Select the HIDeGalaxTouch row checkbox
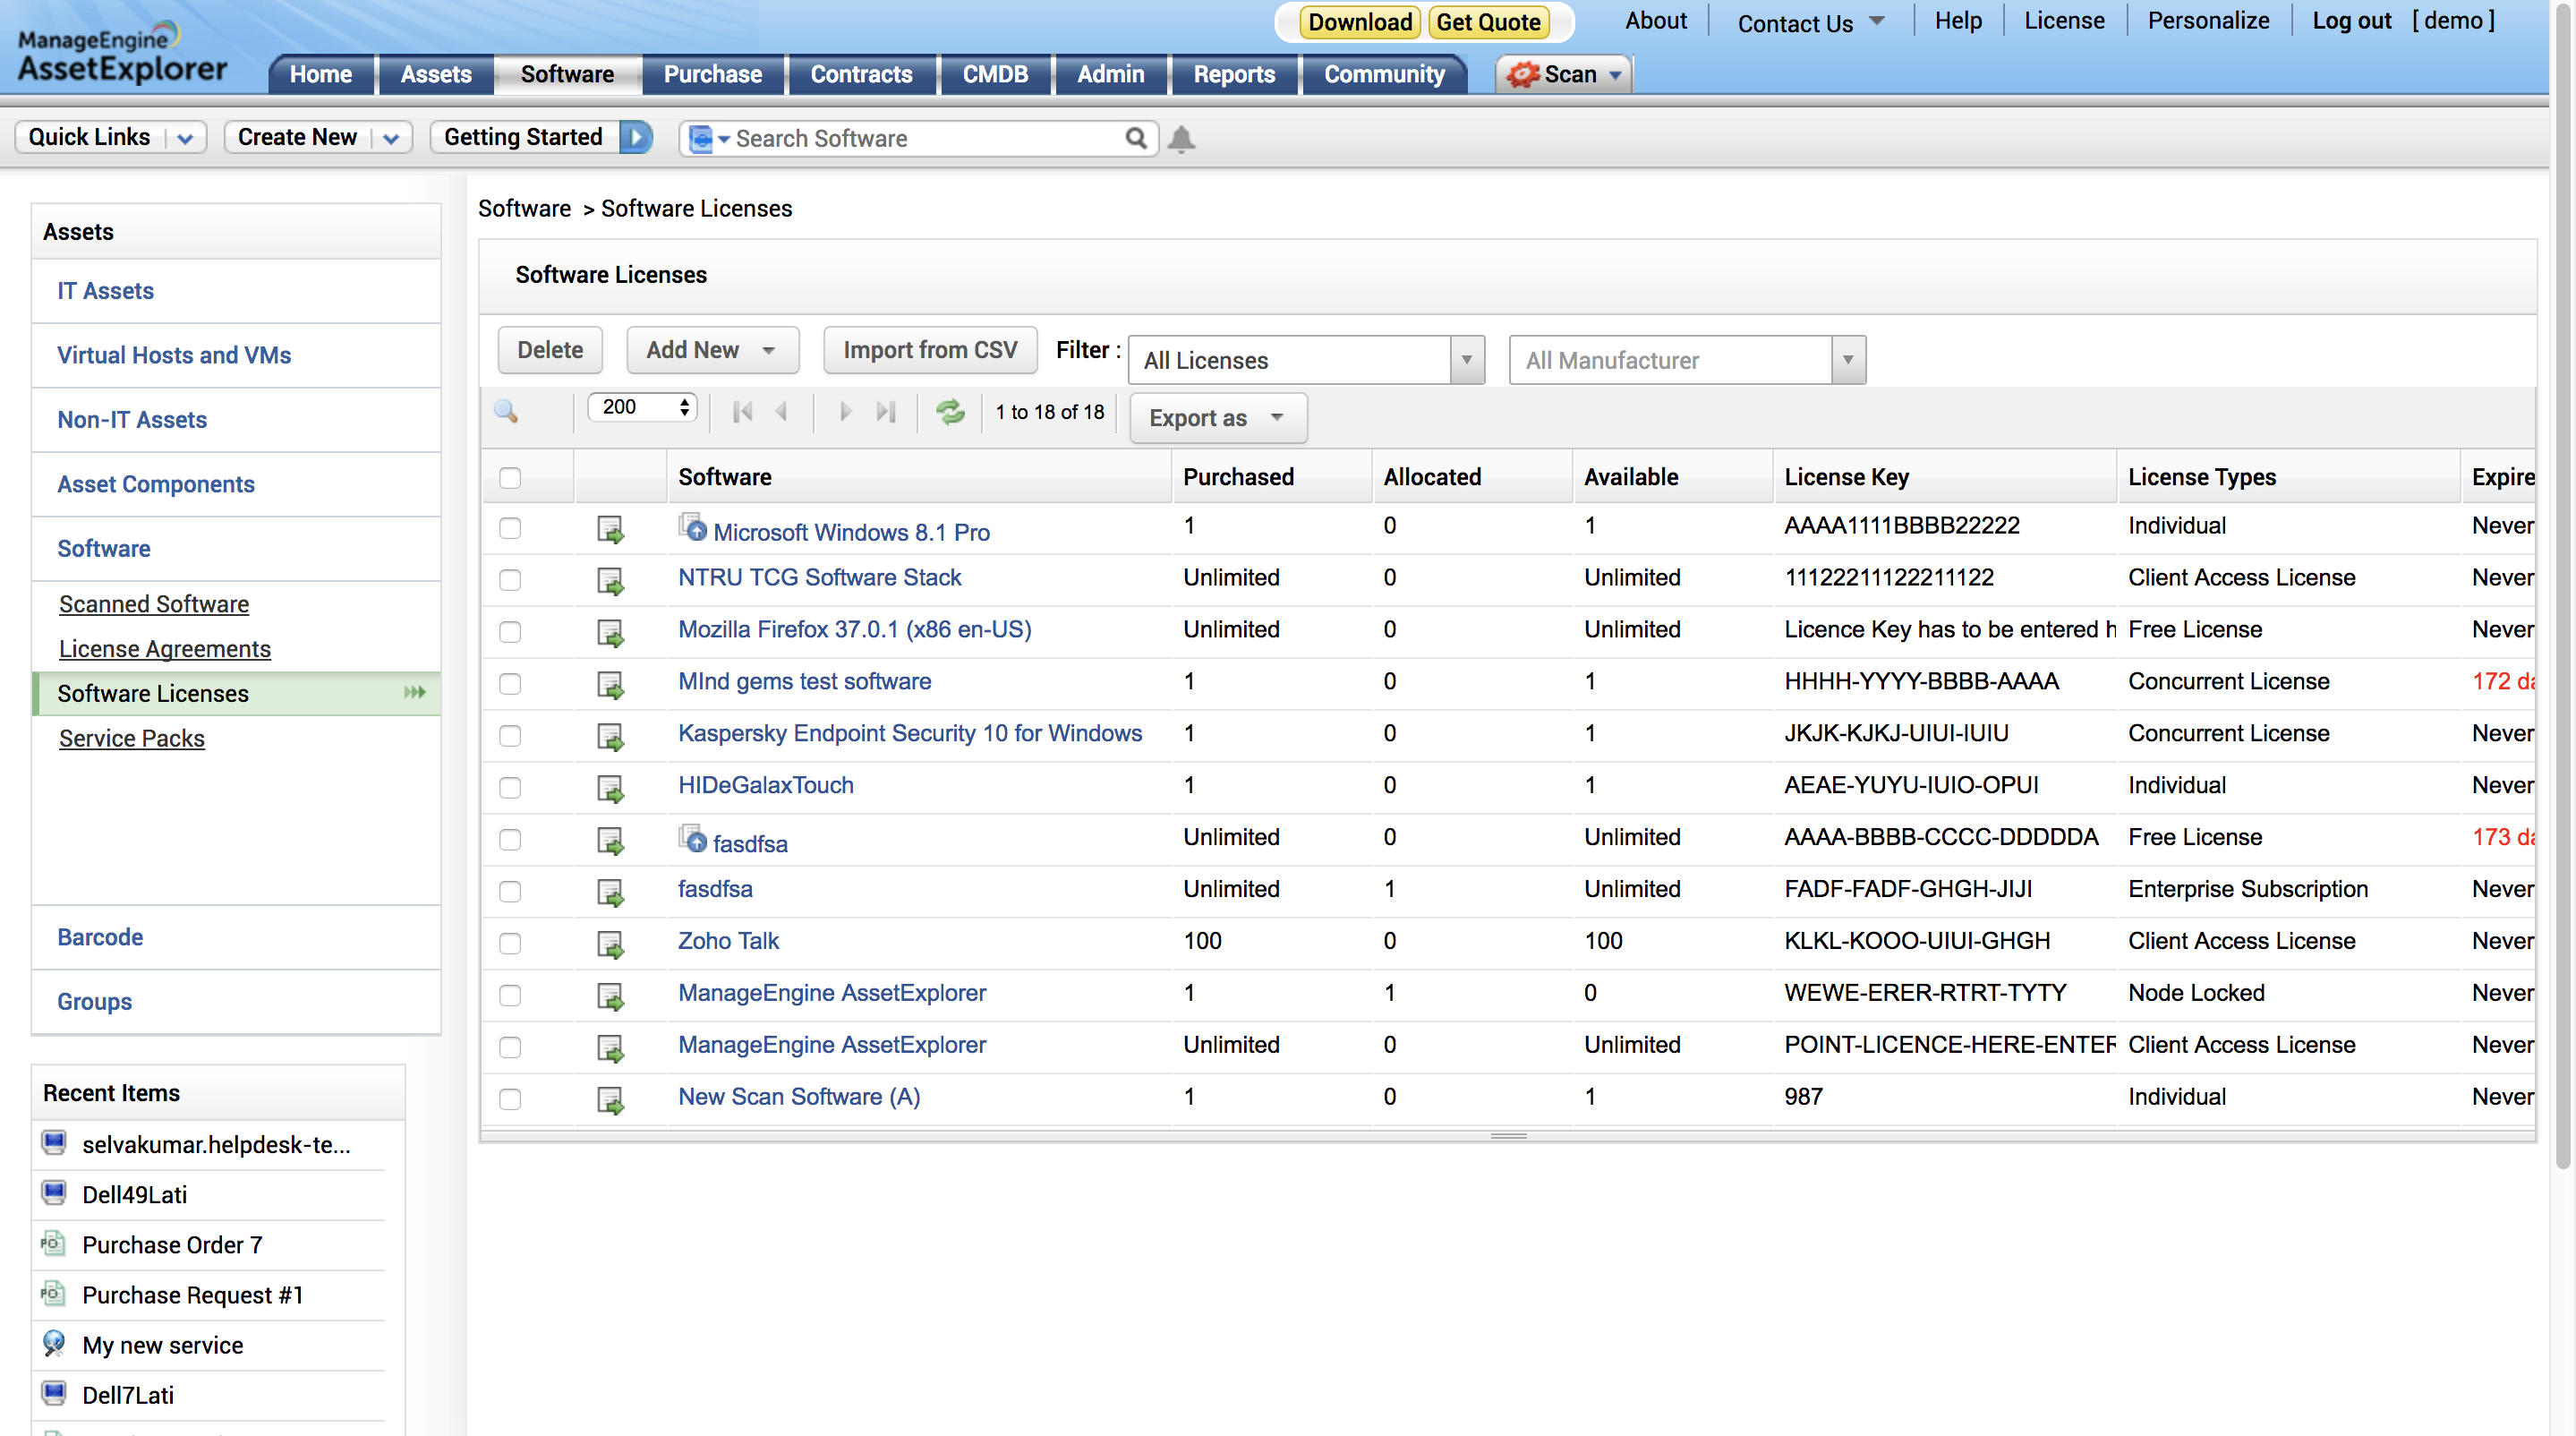Viewport: 2576px width, 1436px height. click(x=510, y=787)
